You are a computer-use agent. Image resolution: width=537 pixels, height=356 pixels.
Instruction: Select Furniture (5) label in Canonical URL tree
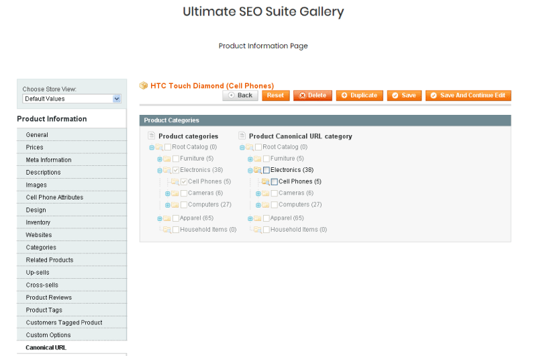287,159
